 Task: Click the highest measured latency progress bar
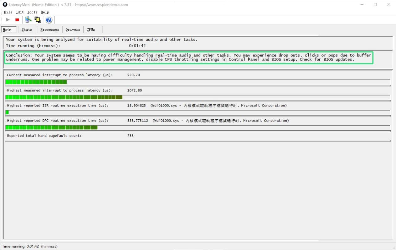click(63, 97)
